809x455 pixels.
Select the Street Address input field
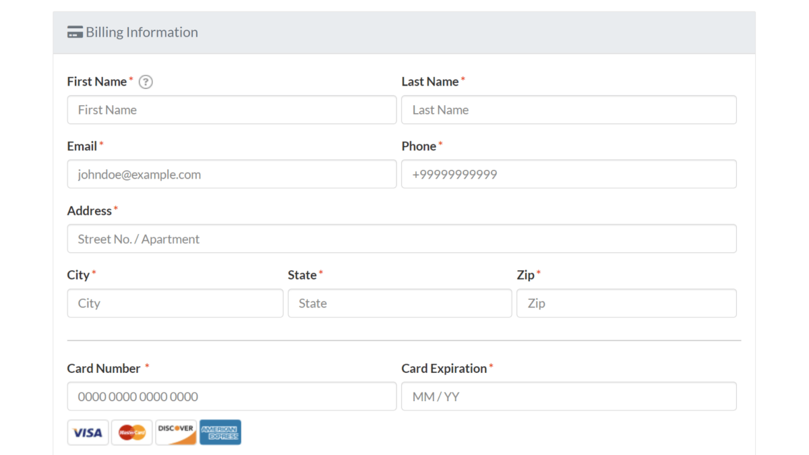coord(402,239)
